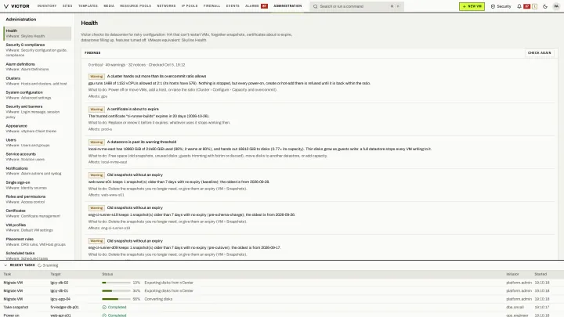
Task: Click target web-api-s01 in Recent Tasks
Action: coord(60,315)
